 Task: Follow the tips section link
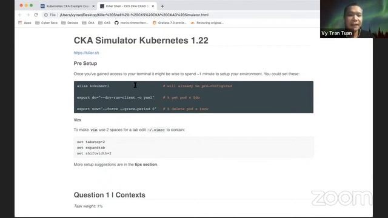point(145,164)
